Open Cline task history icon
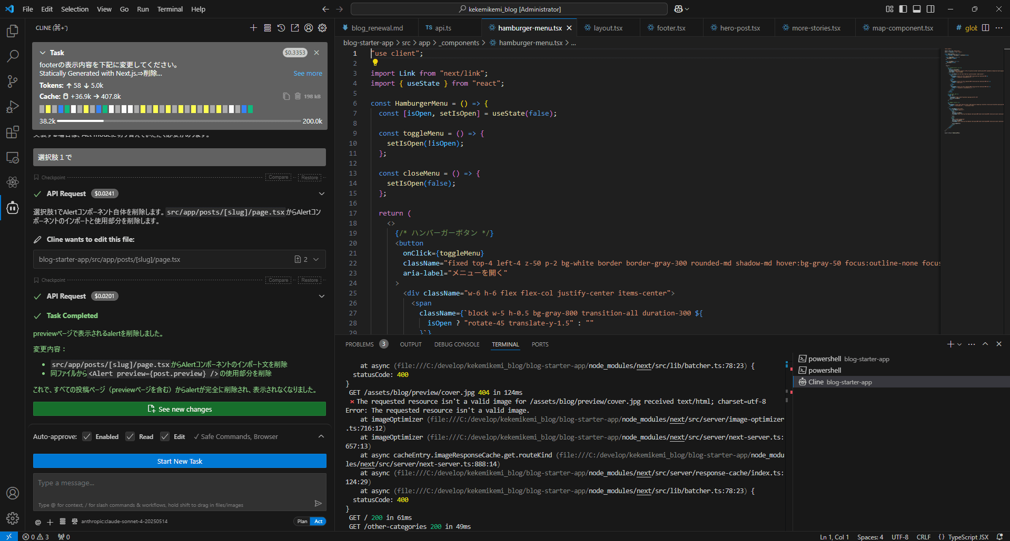This screenshot has height=541, width=1010. pos(281,28)
